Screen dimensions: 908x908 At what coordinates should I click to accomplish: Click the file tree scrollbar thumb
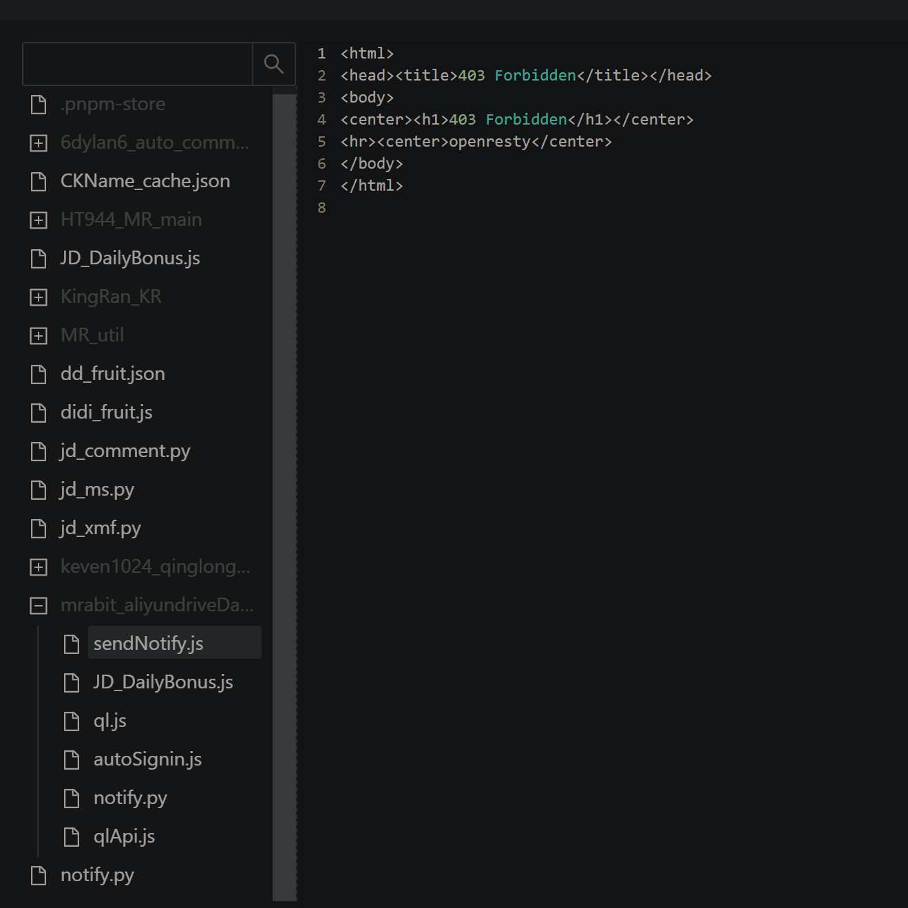[x=284, y=482]
